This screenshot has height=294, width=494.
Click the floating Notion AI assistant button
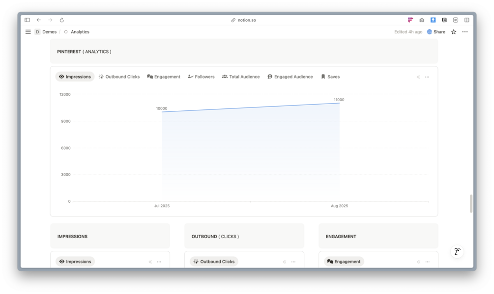click(x=457, y=252)
